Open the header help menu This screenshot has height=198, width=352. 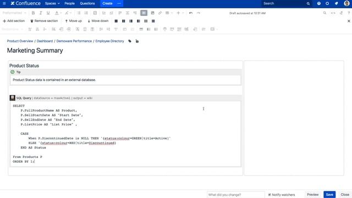319,3
